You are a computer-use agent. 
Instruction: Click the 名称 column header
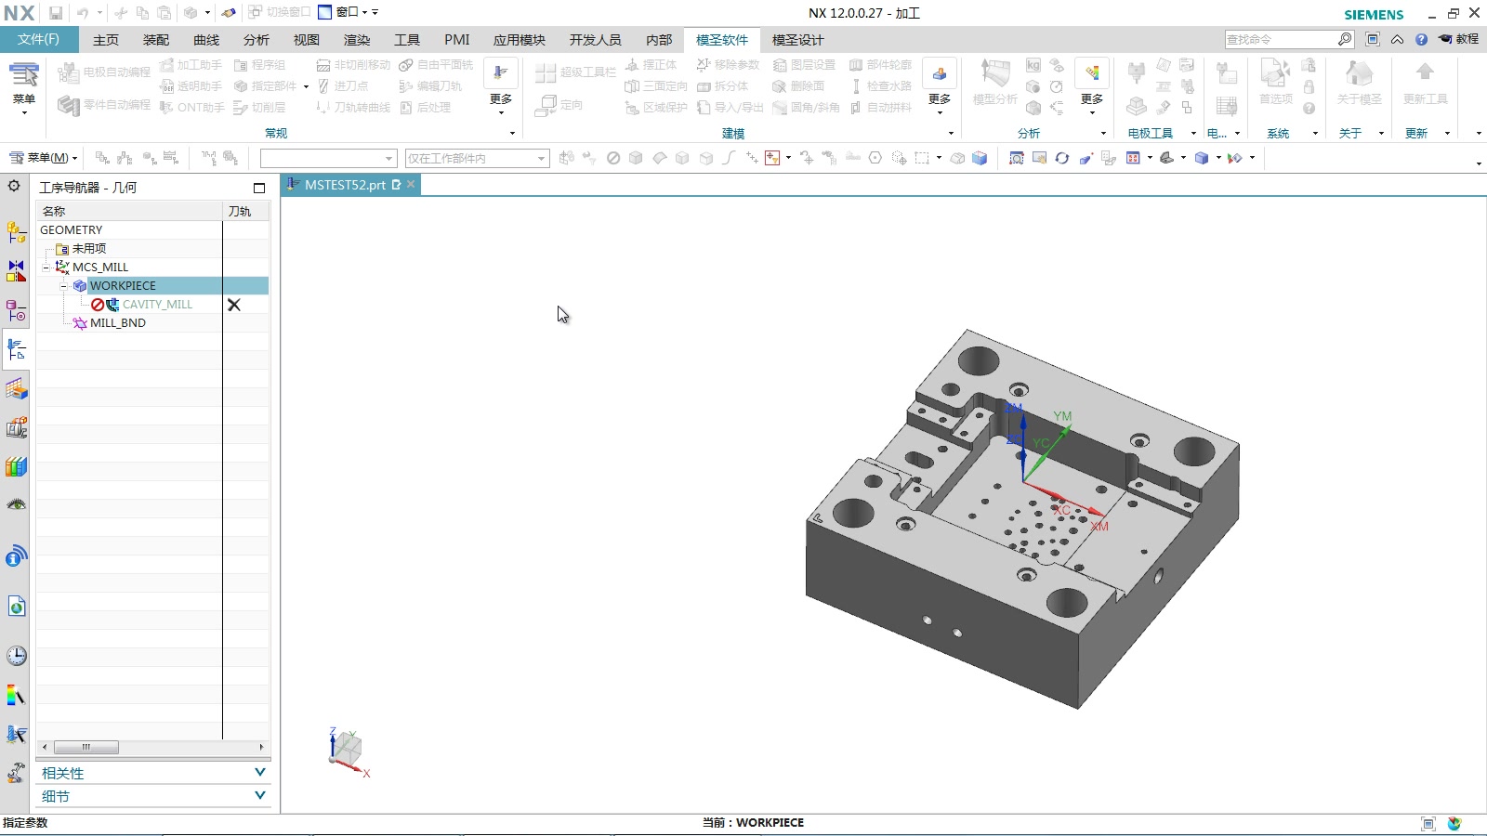click(129, 212)
